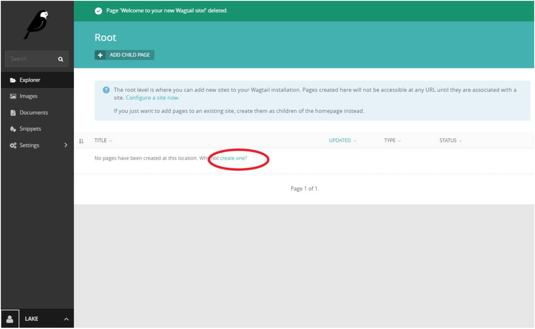The image size is (535, 329).
Task: Click the success checkmark icon
Action: (x=98, y=11)
